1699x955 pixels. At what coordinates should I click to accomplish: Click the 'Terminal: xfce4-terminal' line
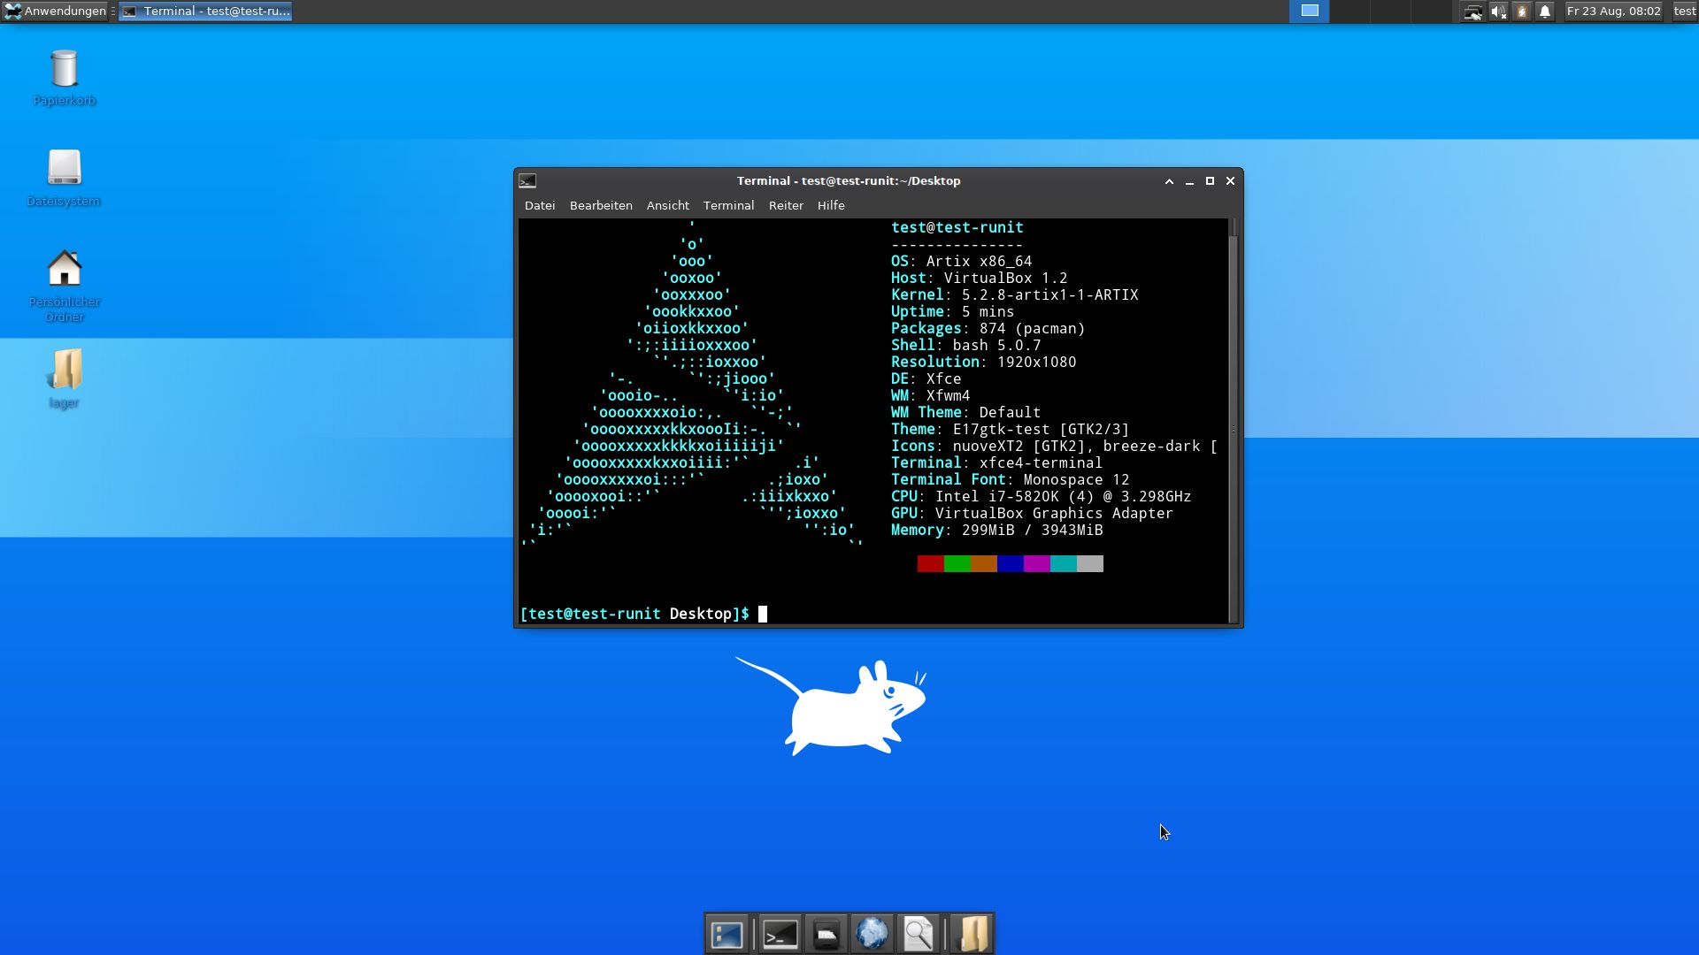click(996, 462)
